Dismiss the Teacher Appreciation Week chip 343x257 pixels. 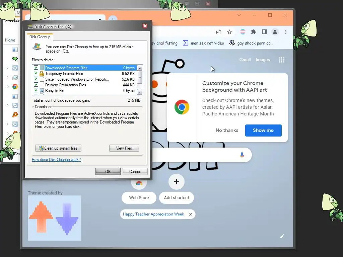pyautogui.click(x=191, y=214)
